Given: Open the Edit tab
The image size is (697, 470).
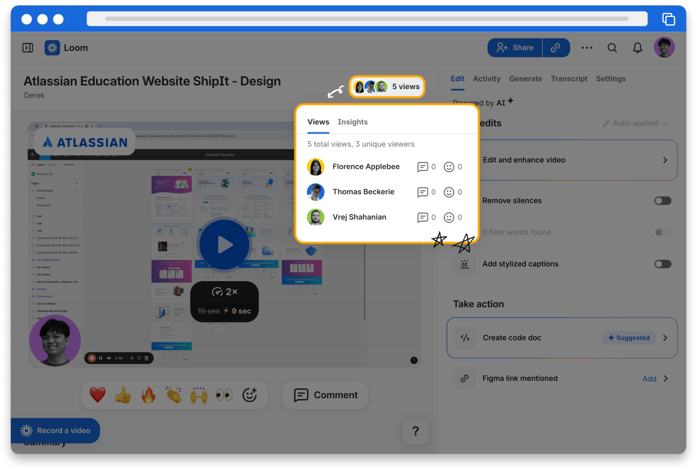Looking at the screenshot, I should point(457,79).
